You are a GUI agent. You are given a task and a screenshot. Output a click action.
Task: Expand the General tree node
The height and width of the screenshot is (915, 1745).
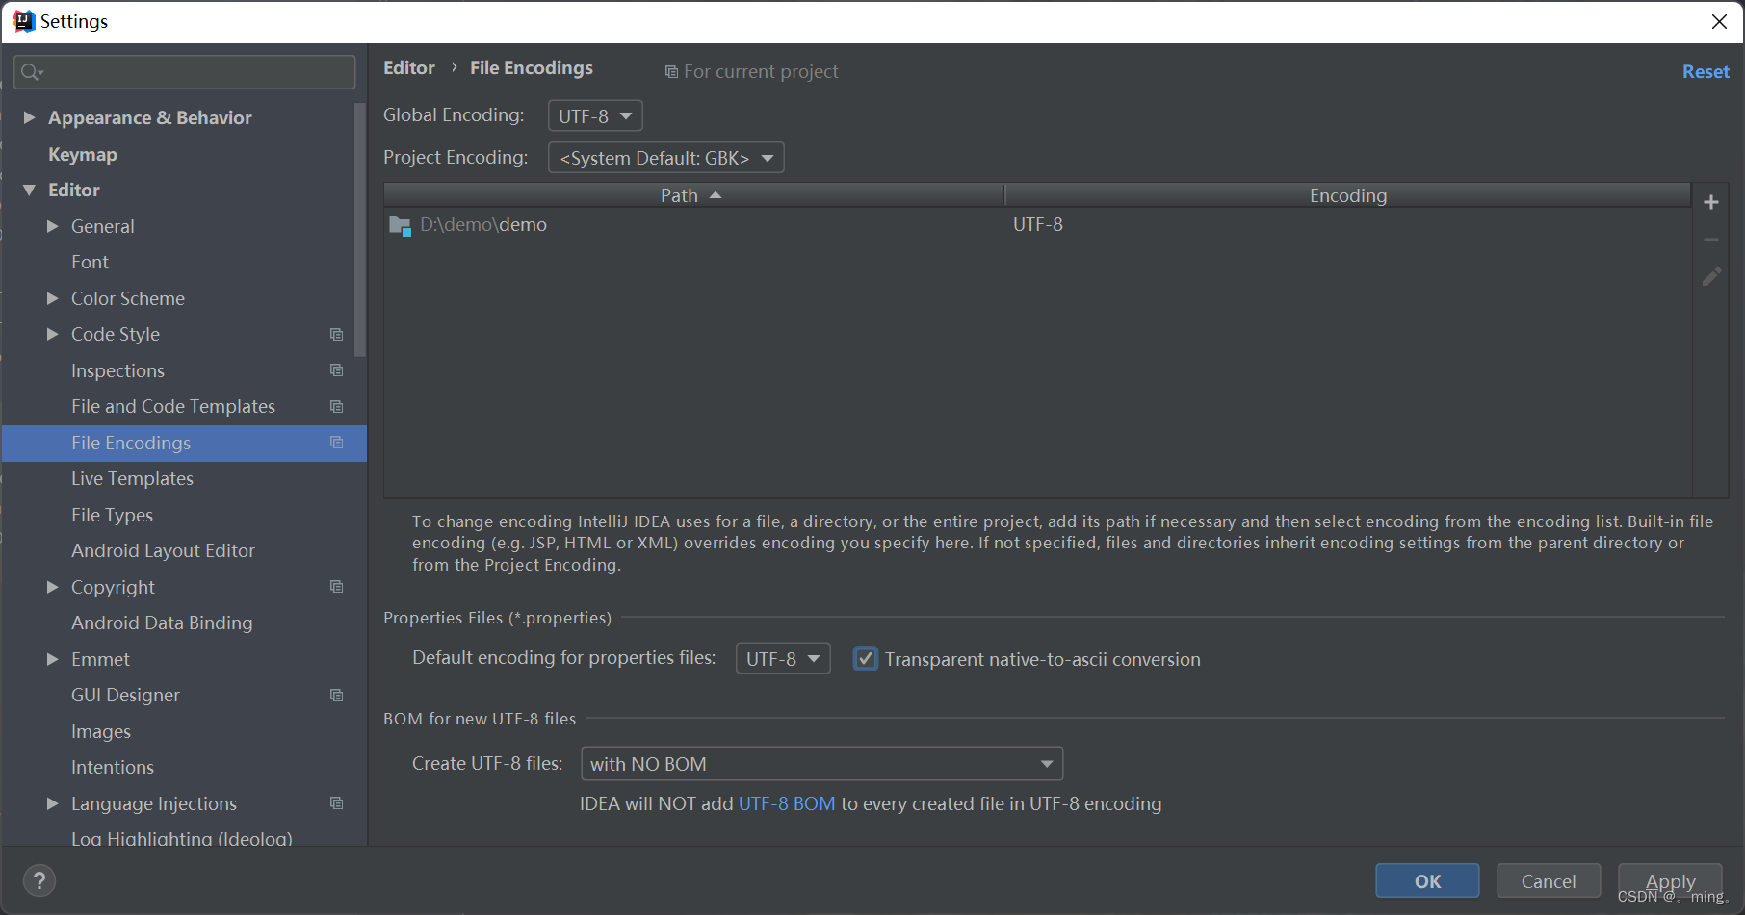53,226
